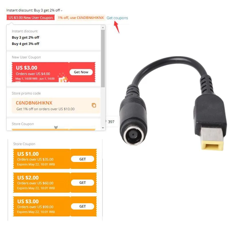This screenshot has height=229, width=229.
Task: Open the Get coupons link
Action: (x=117, y=18)
